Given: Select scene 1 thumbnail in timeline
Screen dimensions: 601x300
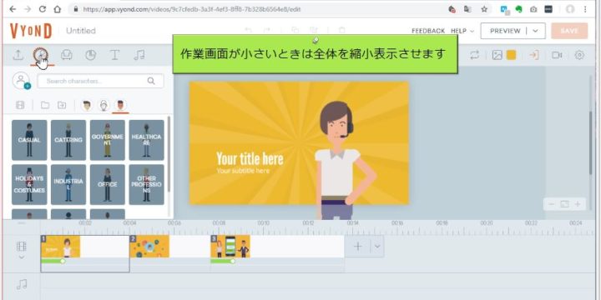Looking at the screenshot, I should 61,247.
